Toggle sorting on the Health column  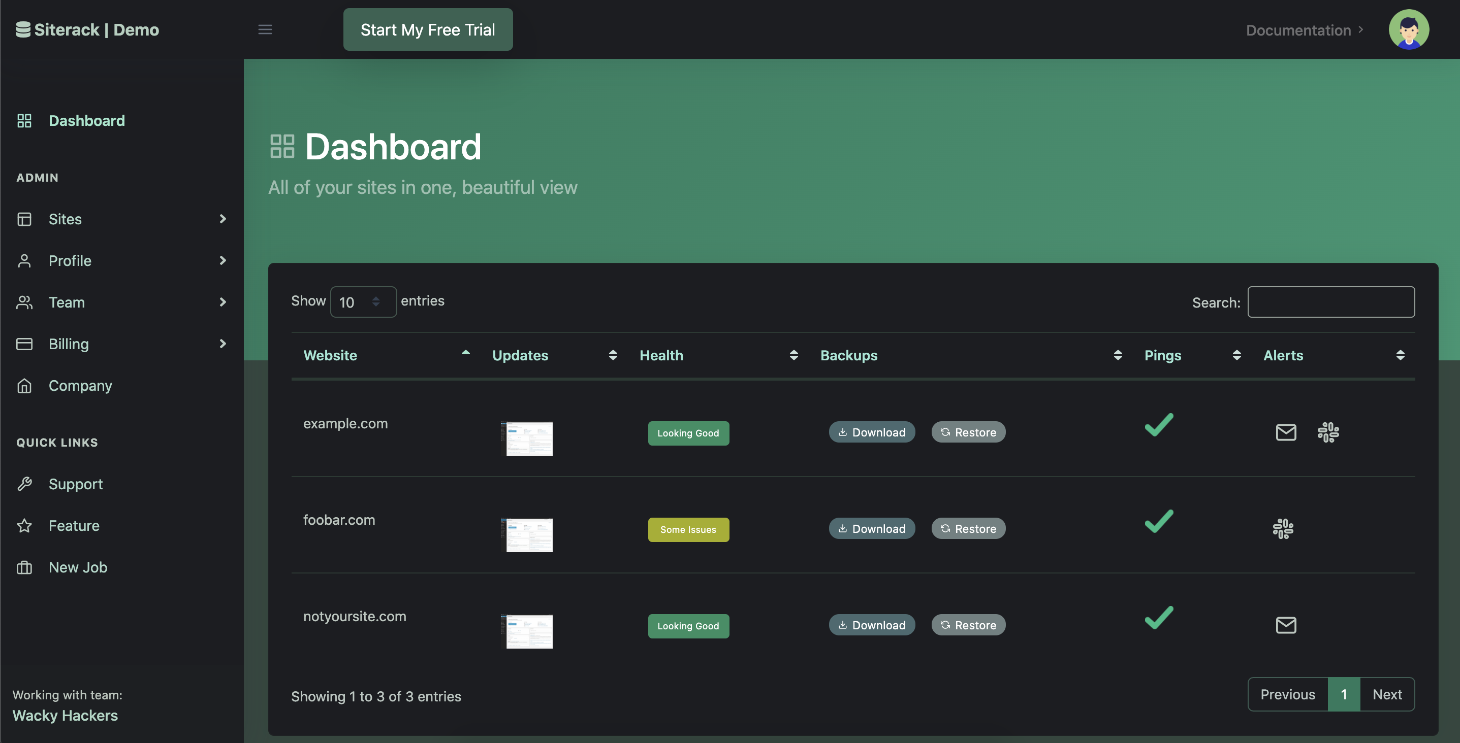coord(661,355)
